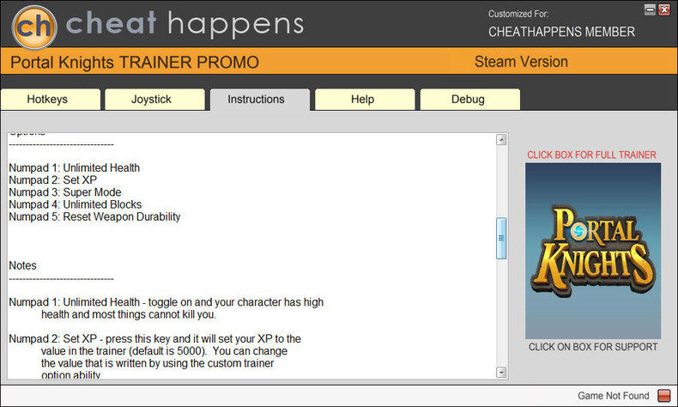Click the 'cheat happens' wordmark in header
The image size is (678, 407).
pyautogui.click(x=185, y=24)
